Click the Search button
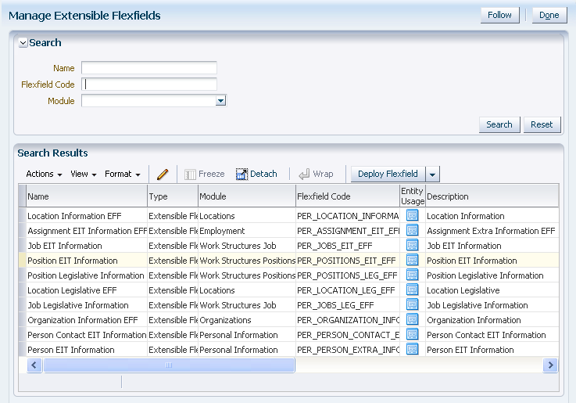 [x=499, y=124]
